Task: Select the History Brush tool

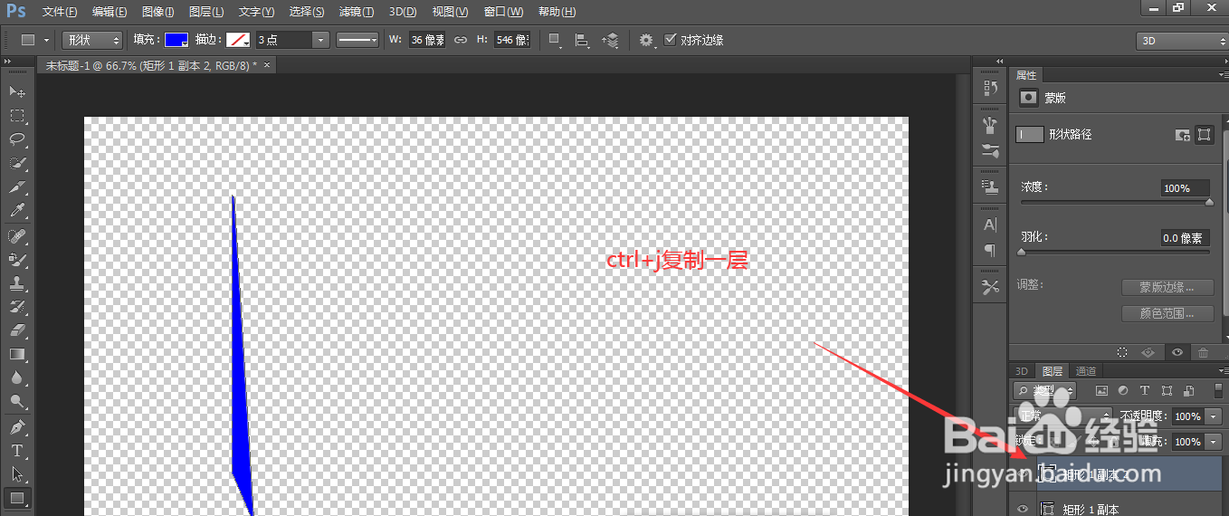Action: (17, 307)
